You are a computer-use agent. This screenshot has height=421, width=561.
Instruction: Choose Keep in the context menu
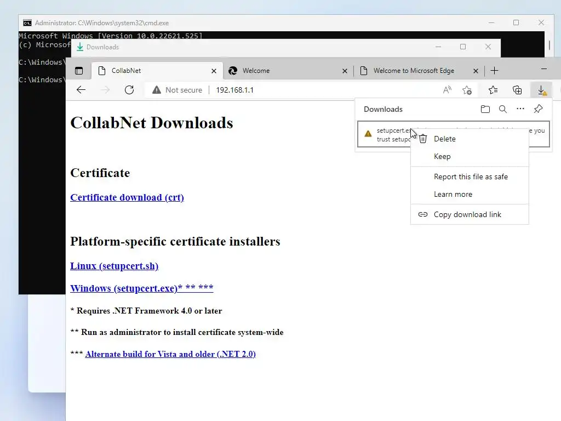tap(470, 156)
